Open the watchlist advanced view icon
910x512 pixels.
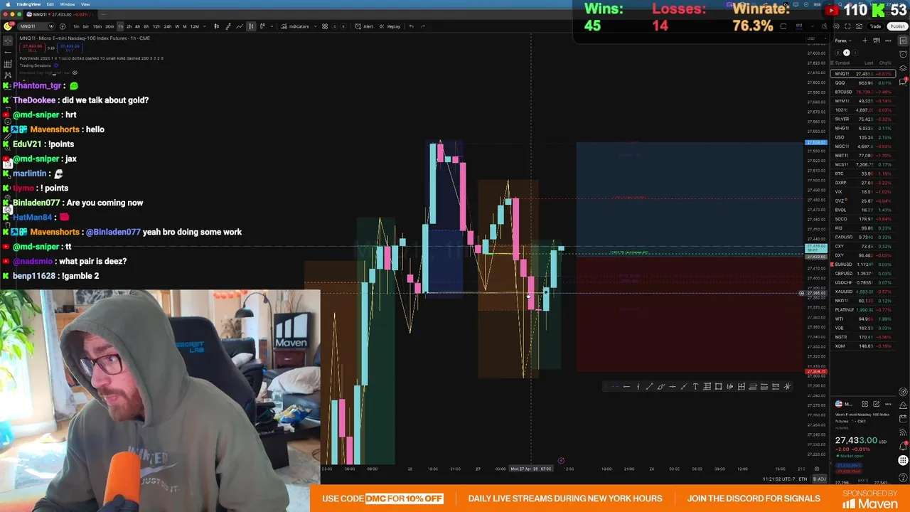[877, 41]
